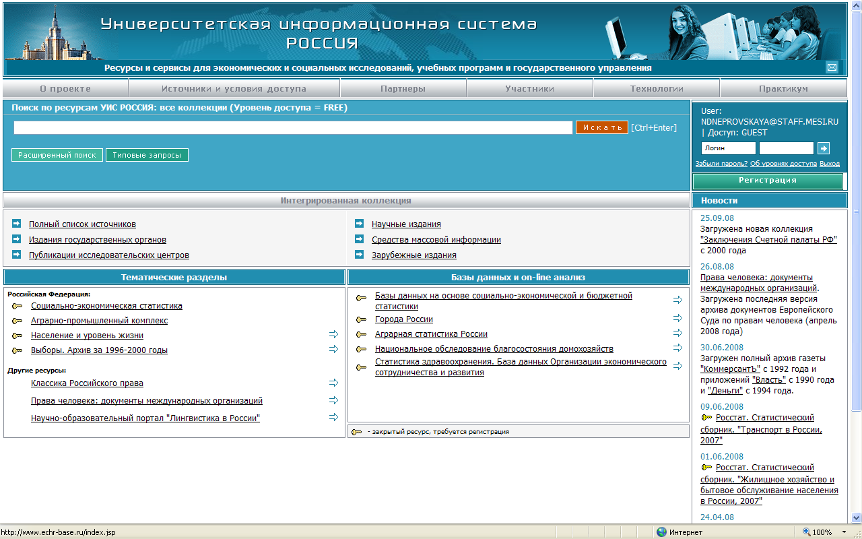This screenshot has width=862, height=539.
Task: Open Классика Российского права link
Action: pyautogui.click(x=87, y=383)
